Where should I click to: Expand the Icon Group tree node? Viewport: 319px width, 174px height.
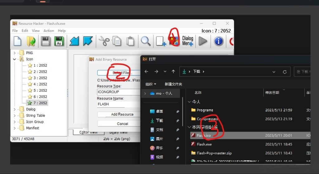pos(14,122)
